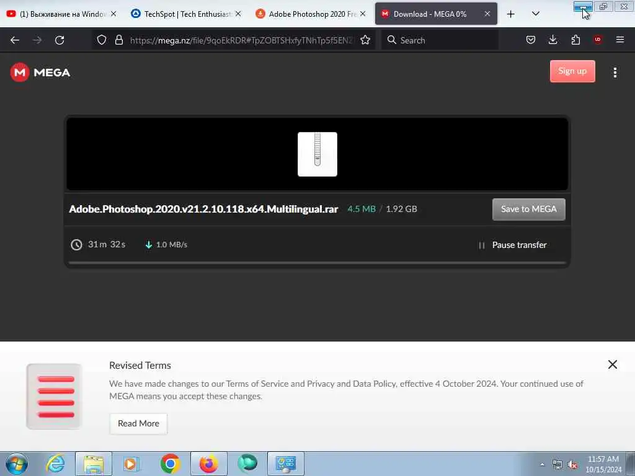This screenshot has width=635, height=476.
Task: Click the Search box in the toolbar
Action: (x=440, y=40)
